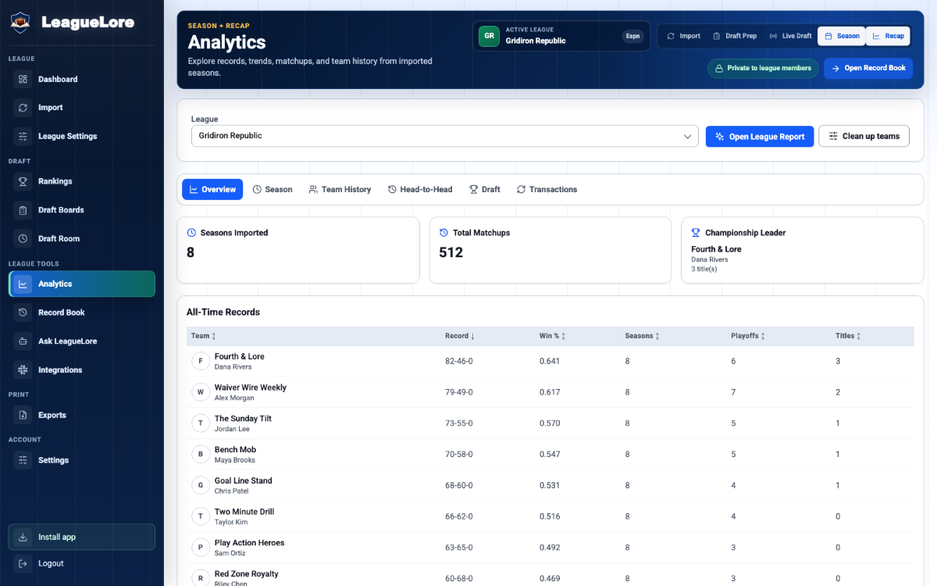
Task: Click the LeagueLore shield logo
Action: point(20,22)
